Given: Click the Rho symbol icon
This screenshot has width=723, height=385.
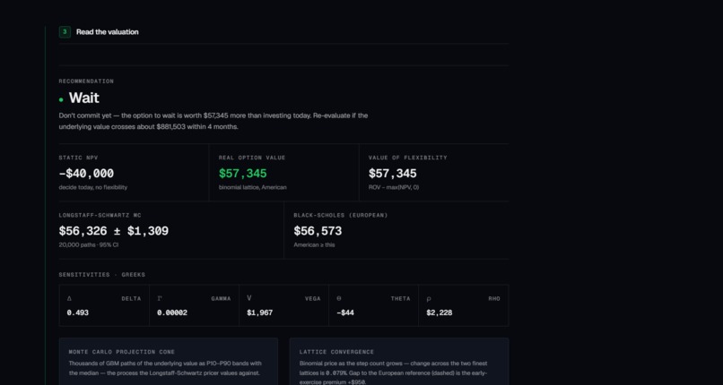Looking at the screenshot, I should 429,299.
